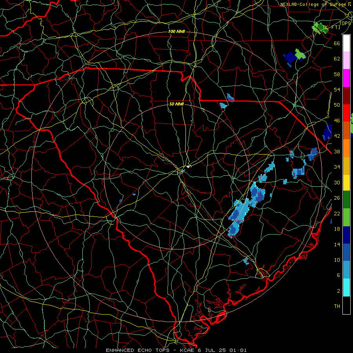Click the light green legend swatch
This screenshot has width=353, height=353.
coord(346,217)
